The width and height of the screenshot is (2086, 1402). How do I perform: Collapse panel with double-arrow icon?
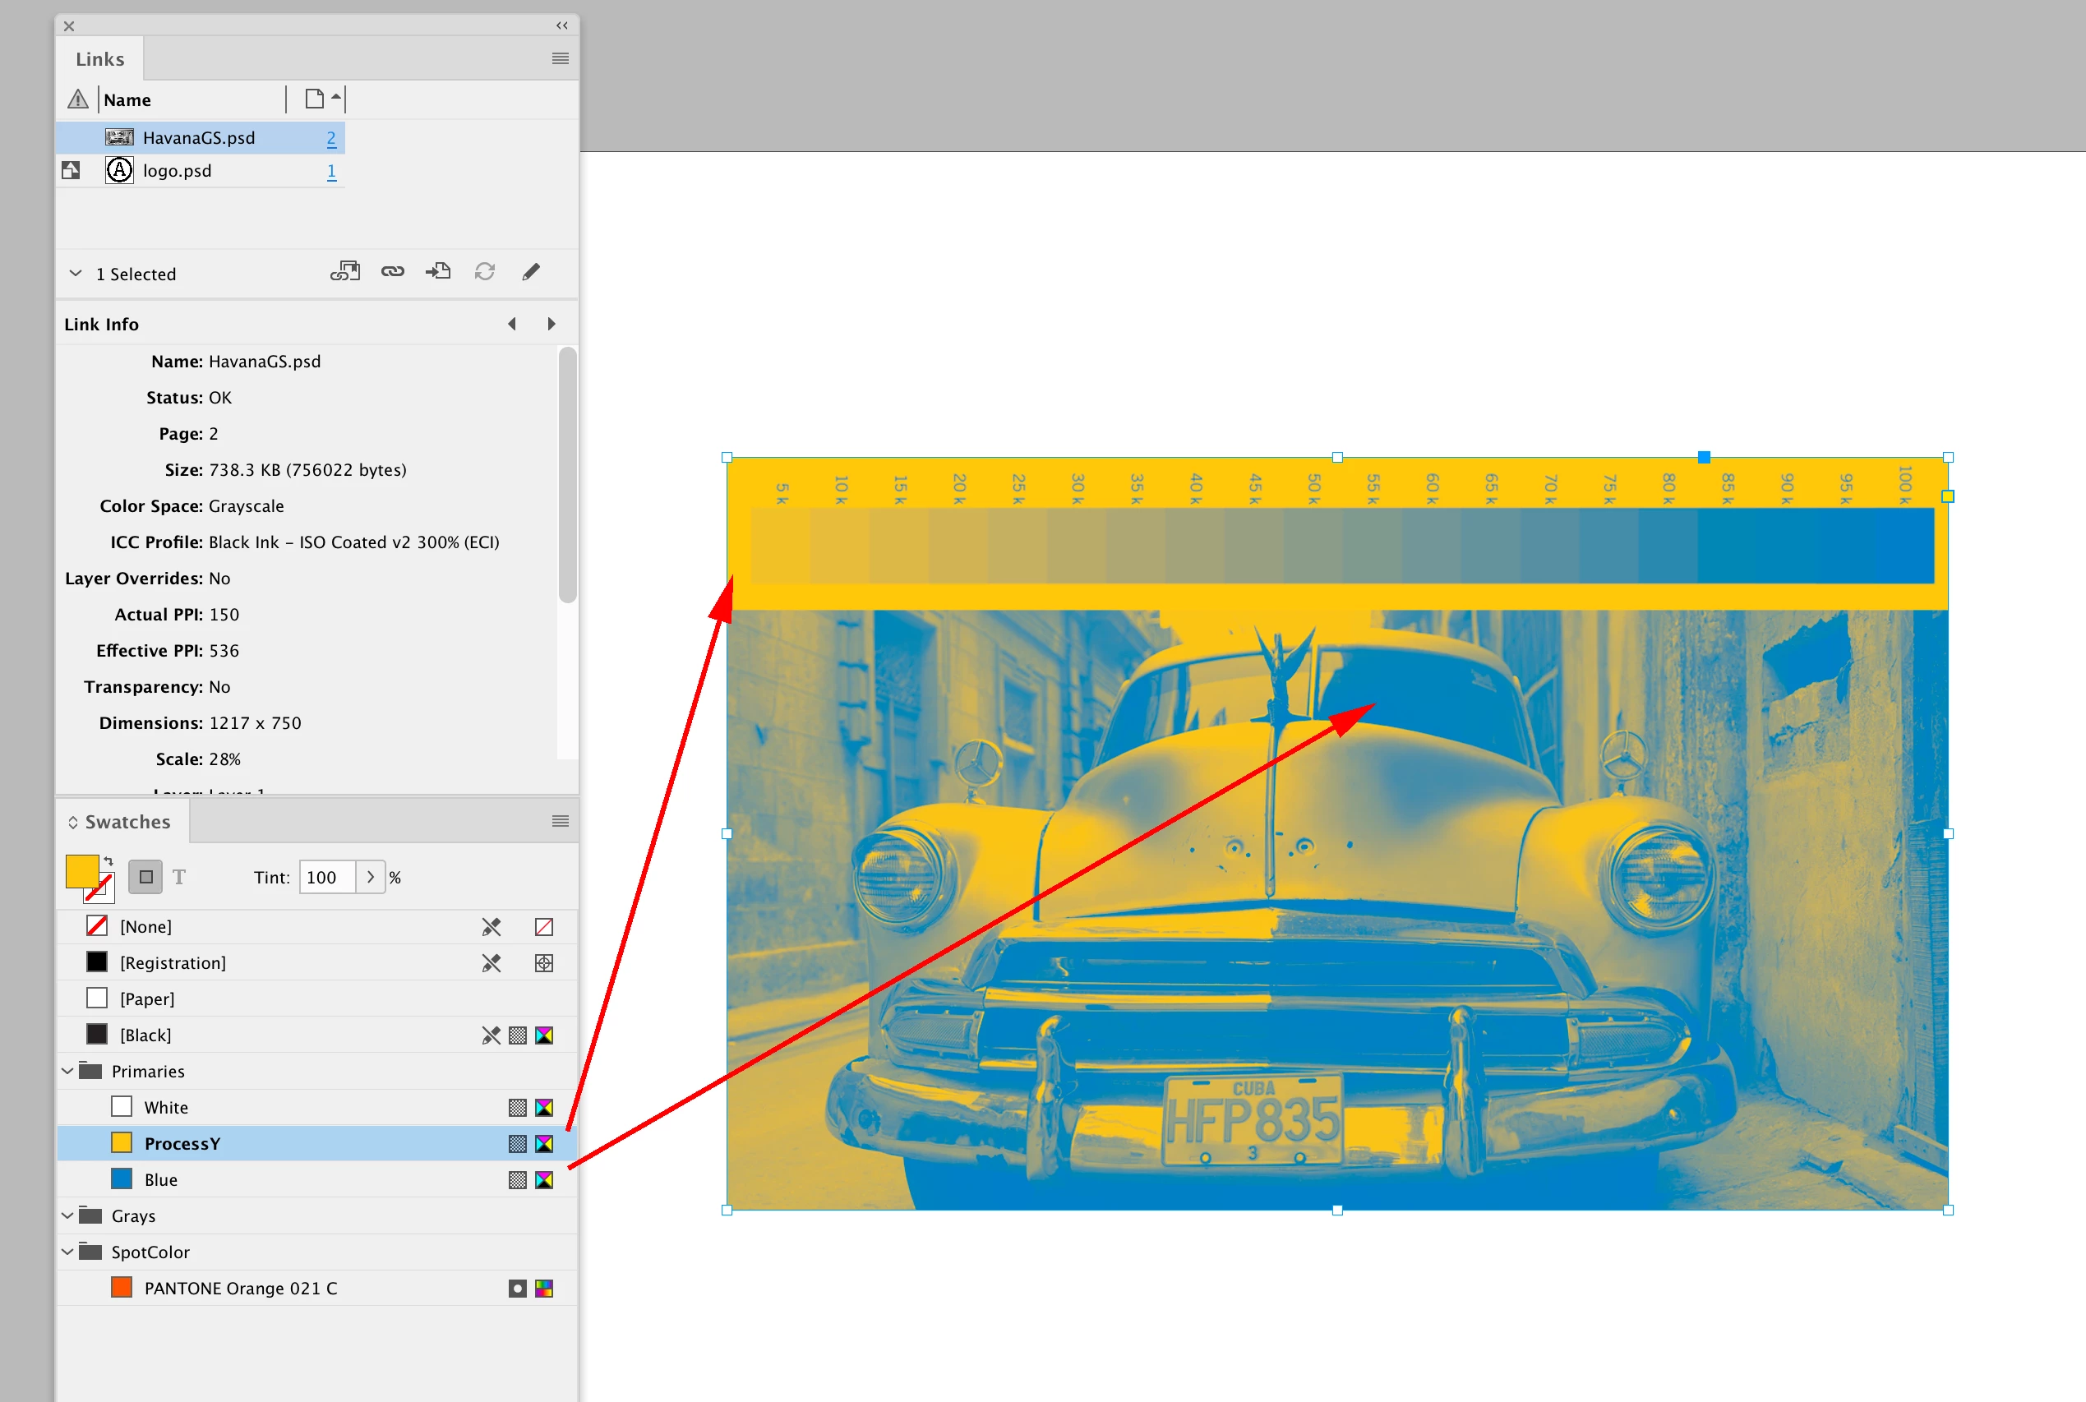click(561, 25)
